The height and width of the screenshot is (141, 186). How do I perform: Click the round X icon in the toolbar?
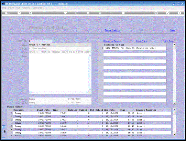point(179,13)
